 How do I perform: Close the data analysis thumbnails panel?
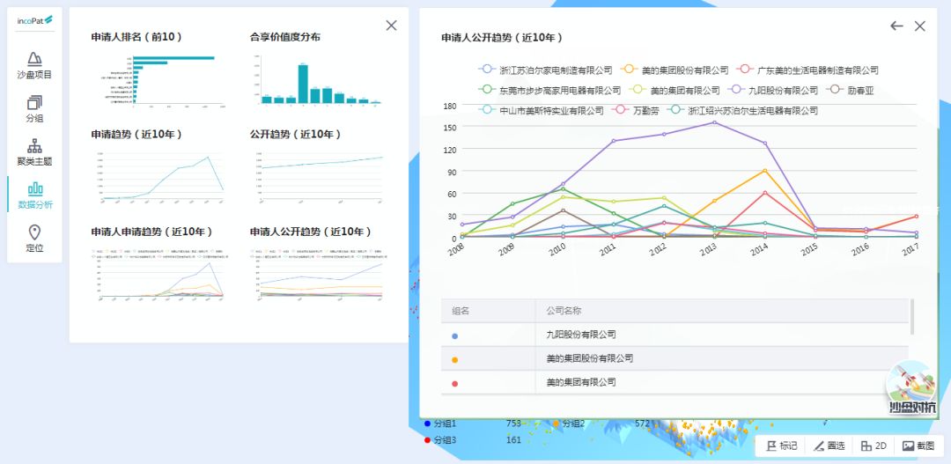pos(391,26)
